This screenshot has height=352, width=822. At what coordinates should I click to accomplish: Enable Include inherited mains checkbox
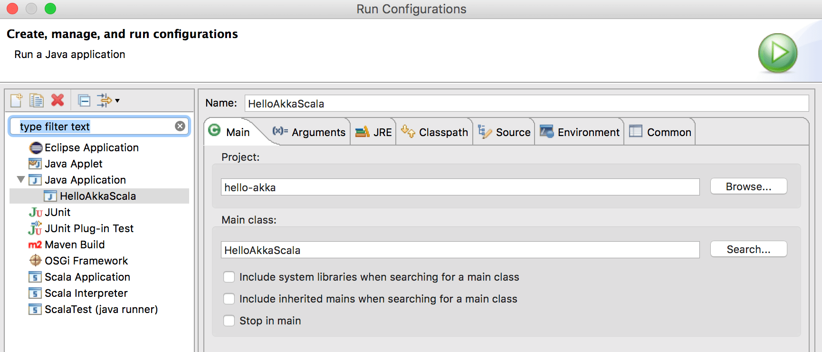coord(229,299)
